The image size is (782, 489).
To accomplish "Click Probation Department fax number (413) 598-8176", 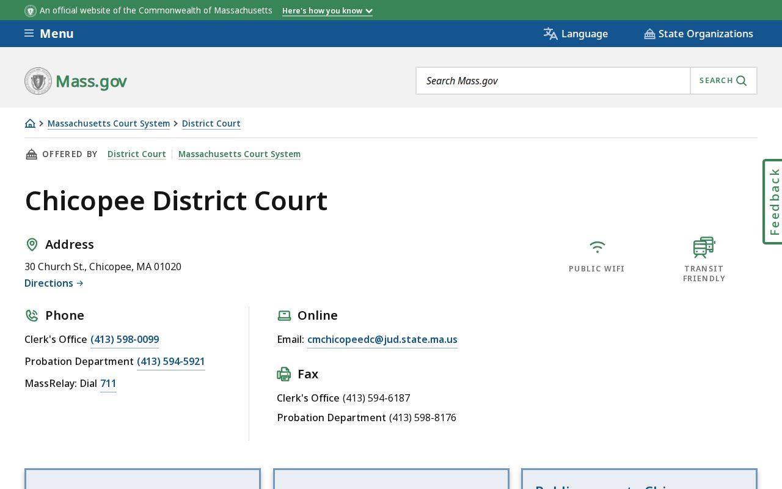I will 423,417.
